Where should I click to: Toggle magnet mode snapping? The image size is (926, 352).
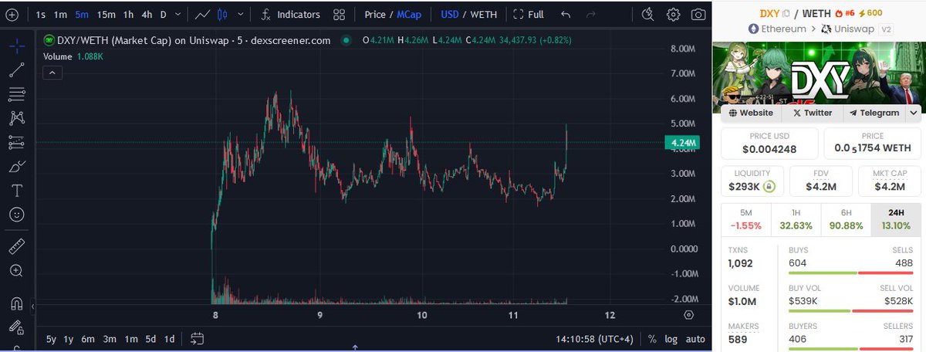click(x=16, y=303)
